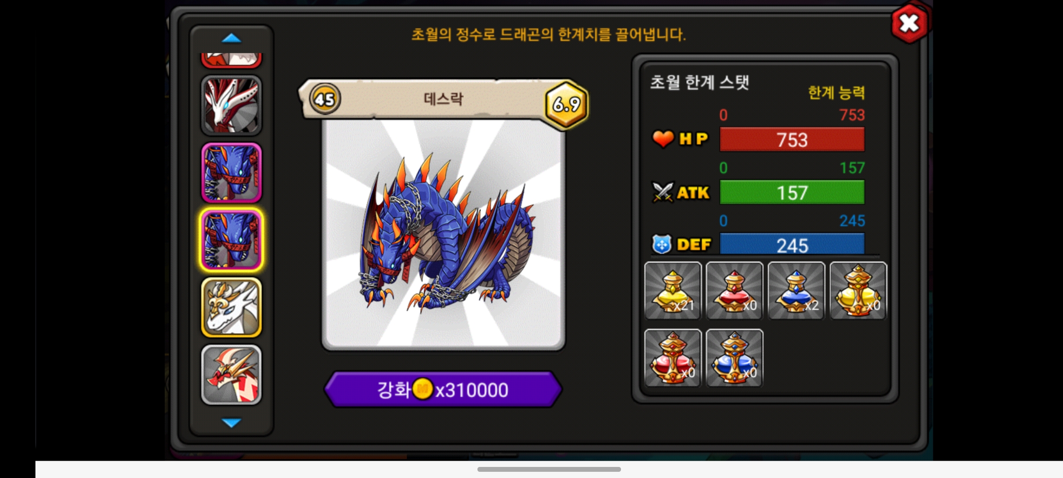1063x478 pixels.
Task: Click the 6.9 gold hexagon badge
Action: tap(566, 104)
